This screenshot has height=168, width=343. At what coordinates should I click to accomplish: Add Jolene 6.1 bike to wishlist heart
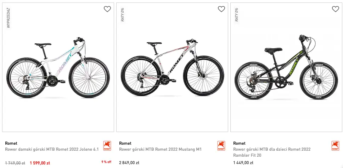107,9
